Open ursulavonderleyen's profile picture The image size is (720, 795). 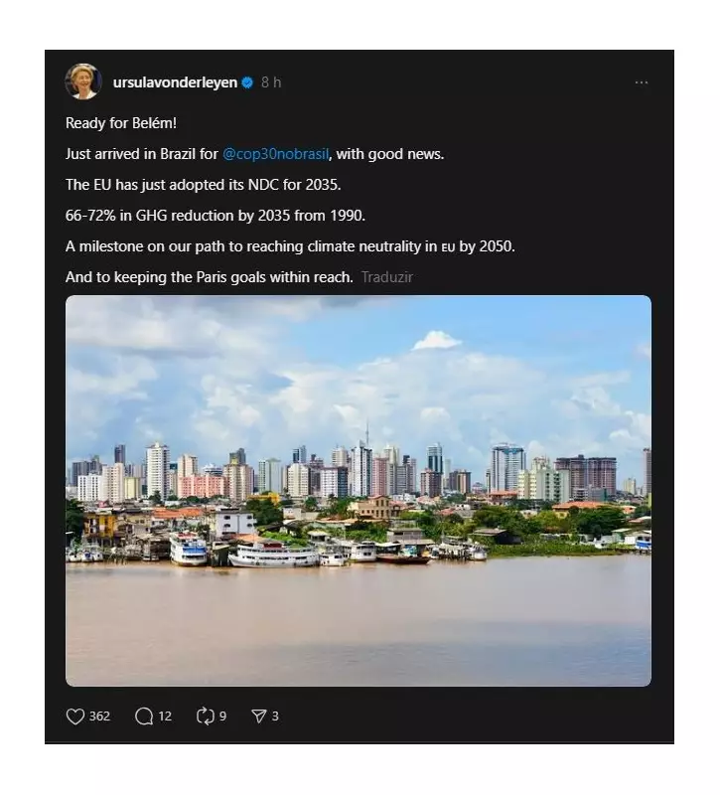[83, 81]
